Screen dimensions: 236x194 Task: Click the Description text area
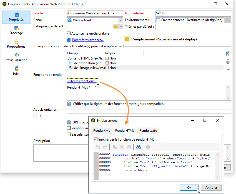pos(61,153)
